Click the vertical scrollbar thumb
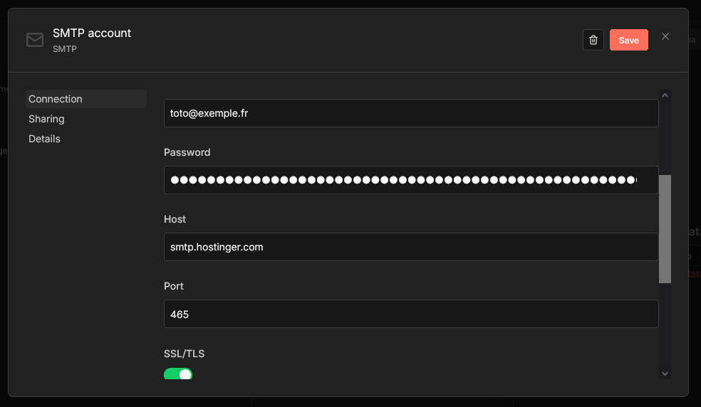This screenshot has height=407, width=701. tap(665, 228)
